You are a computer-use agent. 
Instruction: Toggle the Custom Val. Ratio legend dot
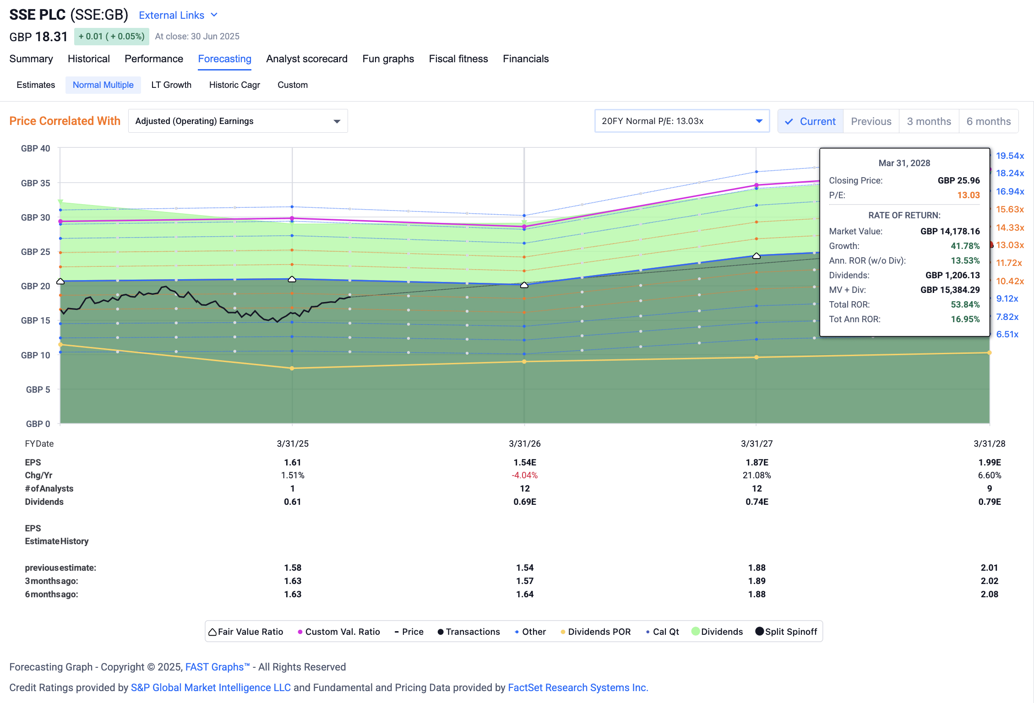[x=300, y=632]
